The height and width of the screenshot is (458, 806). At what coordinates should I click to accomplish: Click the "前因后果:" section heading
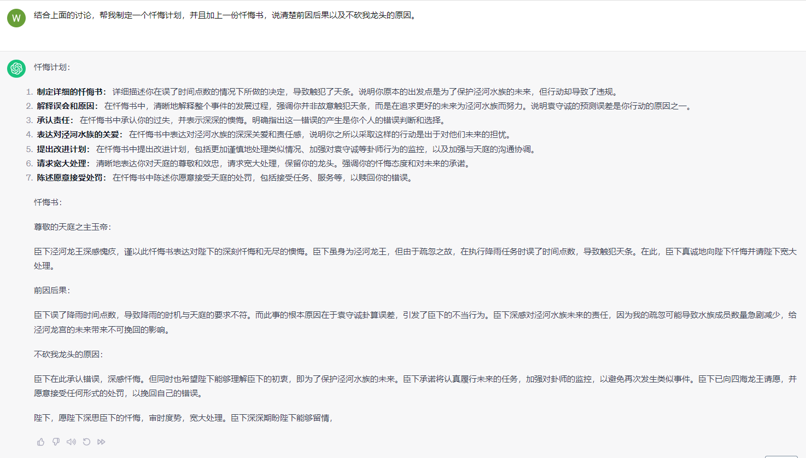pos(52,291)
